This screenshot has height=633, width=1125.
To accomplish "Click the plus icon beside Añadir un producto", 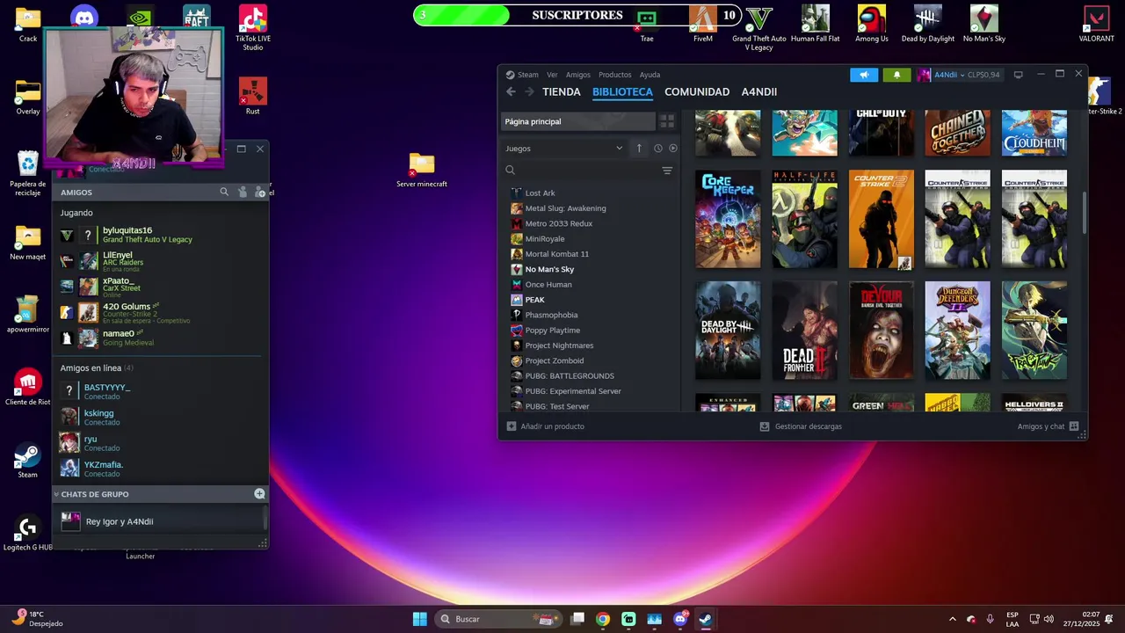I will 512,426.
